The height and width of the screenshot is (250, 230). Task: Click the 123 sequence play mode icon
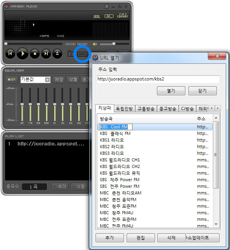point(96,16)
